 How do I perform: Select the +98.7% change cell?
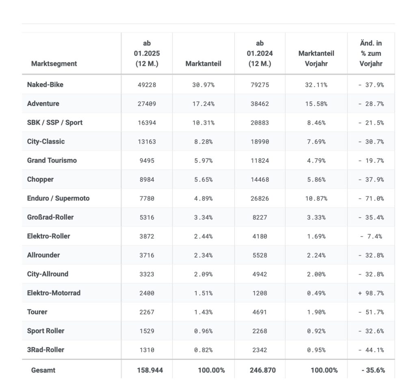371,293
